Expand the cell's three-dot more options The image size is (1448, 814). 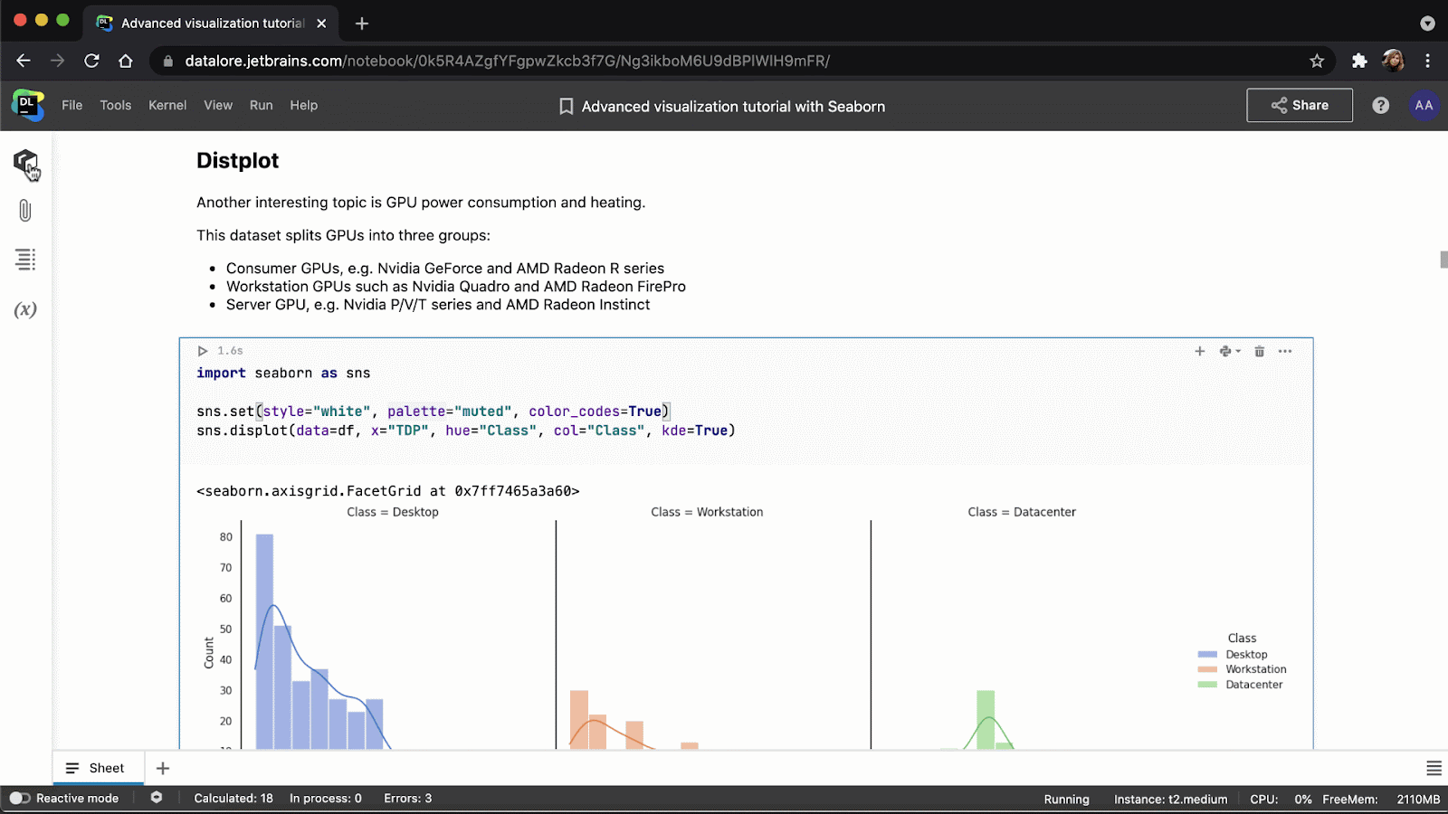pyautogui.click(x=1285, y=351)
